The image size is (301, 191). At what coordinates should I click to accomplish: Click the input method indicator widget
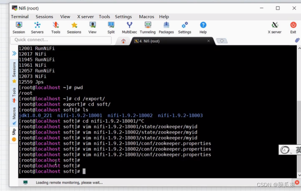click(x=290, y=150)
